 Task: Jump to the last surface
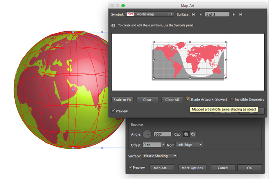click(241, 14)
